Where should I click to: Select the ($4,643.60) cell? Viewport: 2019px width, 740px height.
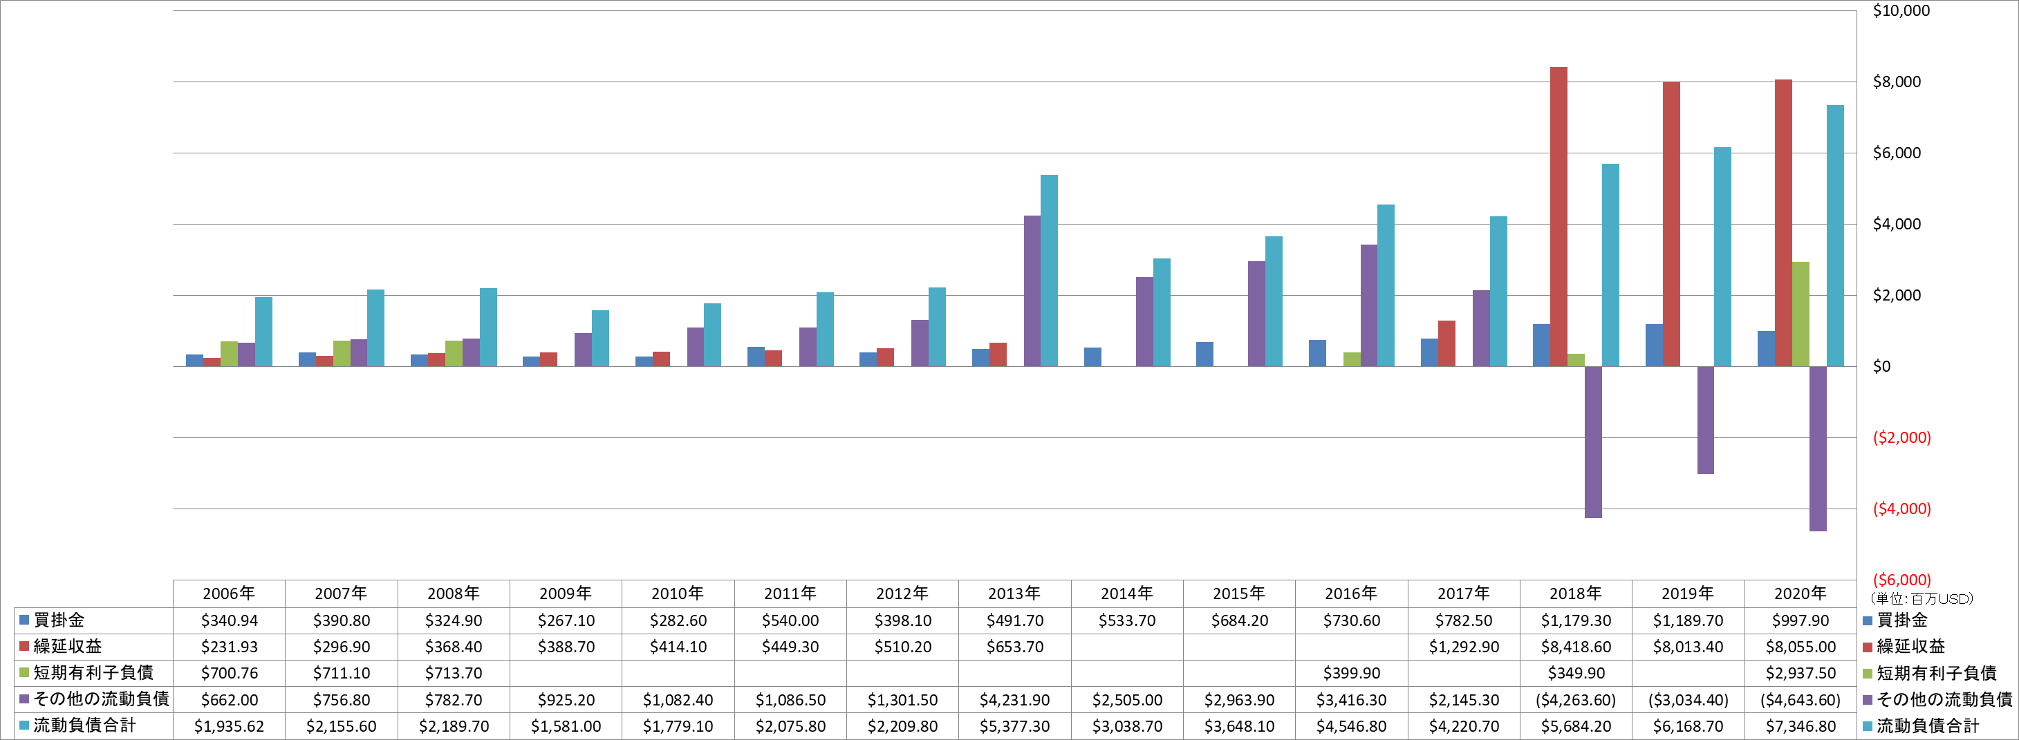(x=1801, y=699)
